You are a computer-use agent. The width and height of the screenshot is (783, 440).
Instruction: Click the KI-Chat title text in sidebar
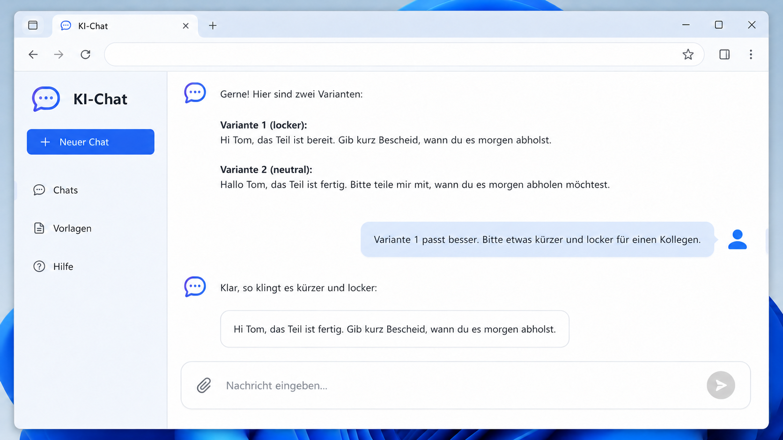point(100,99)
